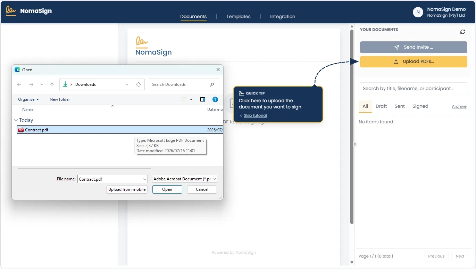Click the Send Invite button

[414, 47]
